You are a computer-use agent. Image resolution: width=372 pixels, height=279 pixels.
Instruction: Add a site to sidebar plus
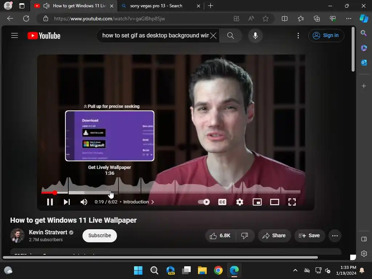coord(364,86)
